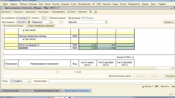Click the date signature field 15.04.2013

click(22, 22)
